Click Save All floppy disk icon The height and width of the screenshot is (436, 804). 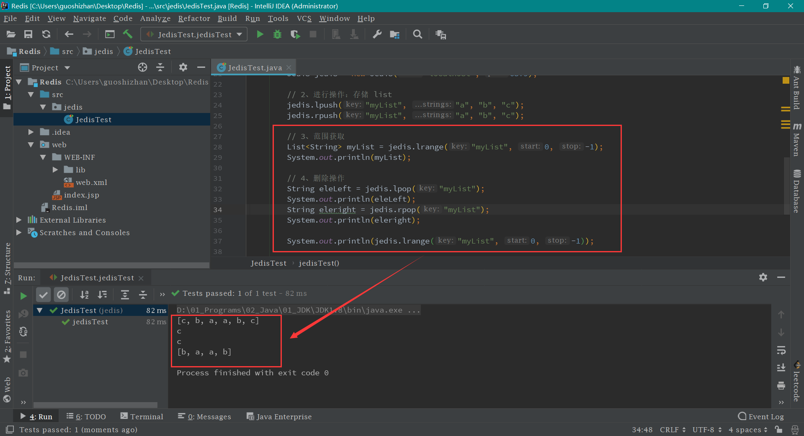click(x=28, y=34)
